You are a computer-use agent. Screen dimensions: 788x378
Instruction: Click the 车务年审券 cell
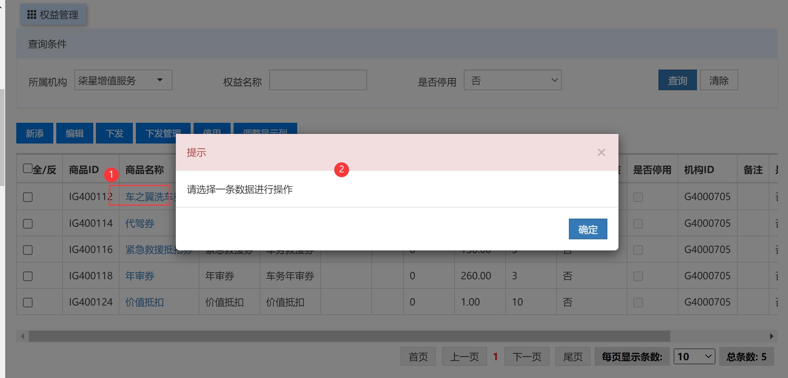pos(290,276)
